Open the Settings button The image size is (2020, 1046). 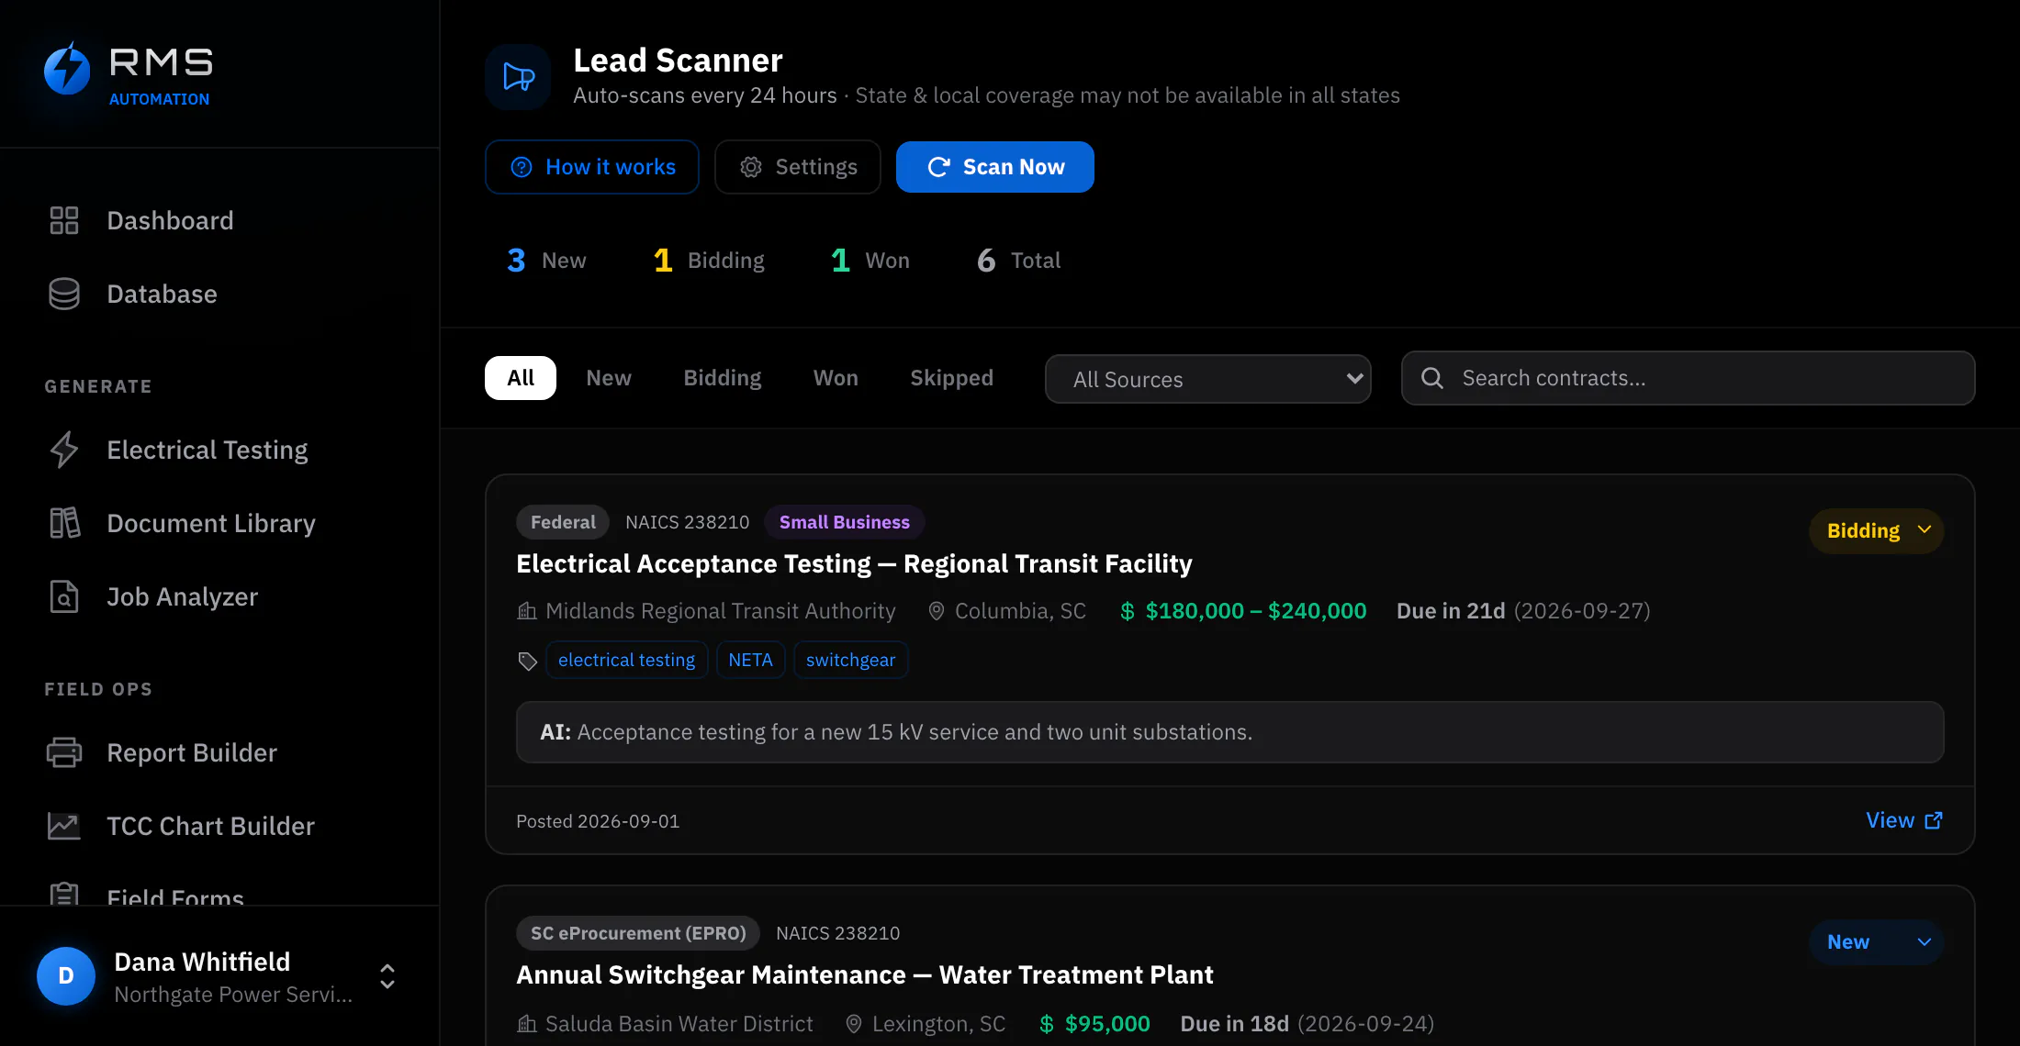798,167
